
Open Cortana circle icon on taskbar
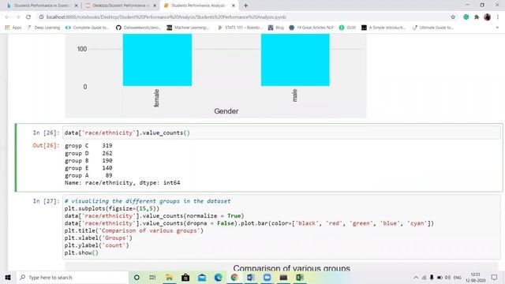(x=137, y=277)
